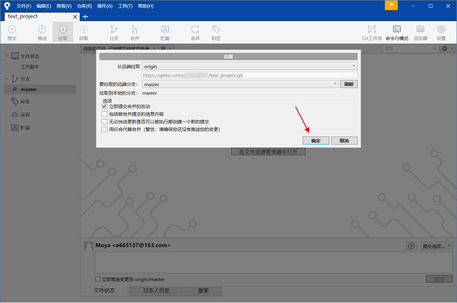Image resolution: width=457 pixels, height=303 pixels.
Task: Click the clock history icon near commit options
Action: (x=411, y=246)
